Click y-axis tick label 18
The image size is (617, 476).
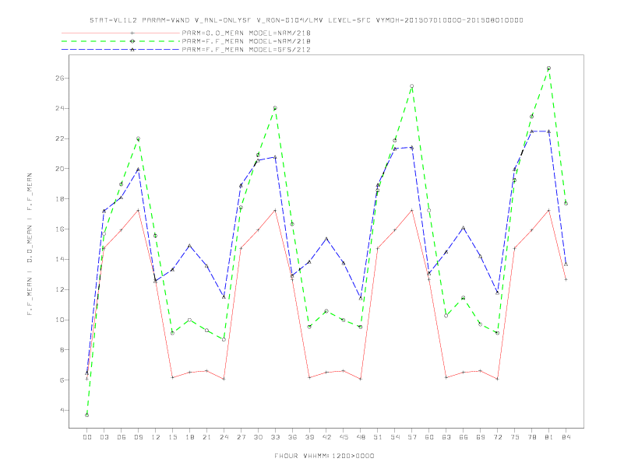pyautogui.click(x=59, y=199)
